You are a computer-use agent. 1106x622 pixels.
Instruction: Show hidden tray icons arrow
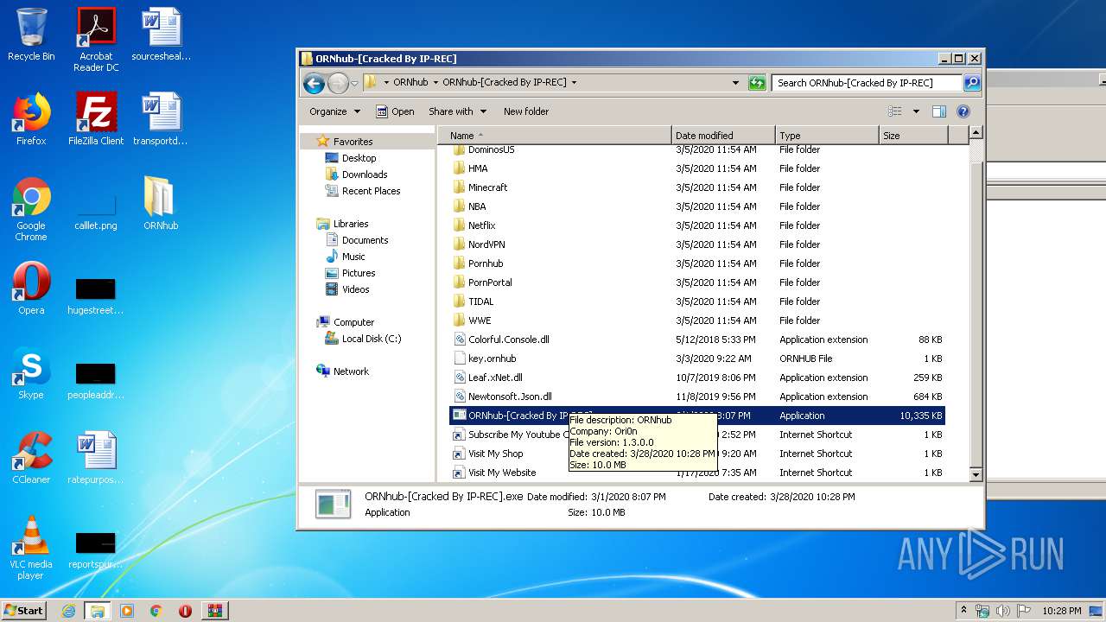click(964, 610)
